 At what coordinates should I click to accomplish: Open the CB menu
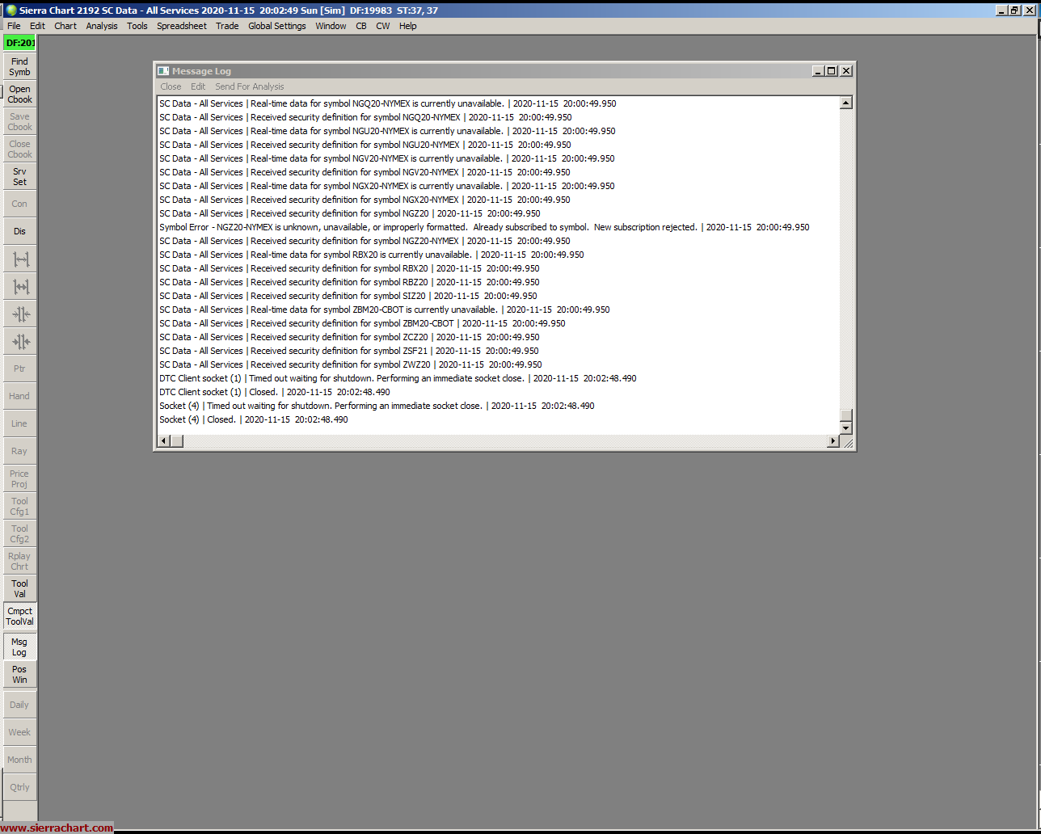(x=361, y=26)
